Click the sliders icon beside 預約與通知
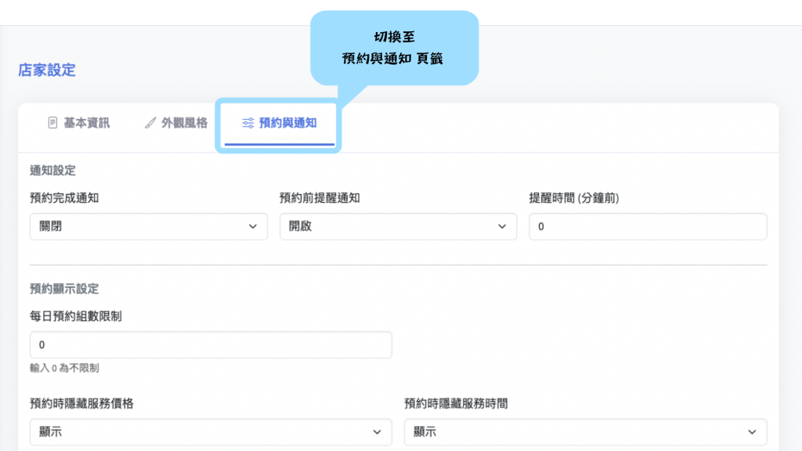 (247, 123)
